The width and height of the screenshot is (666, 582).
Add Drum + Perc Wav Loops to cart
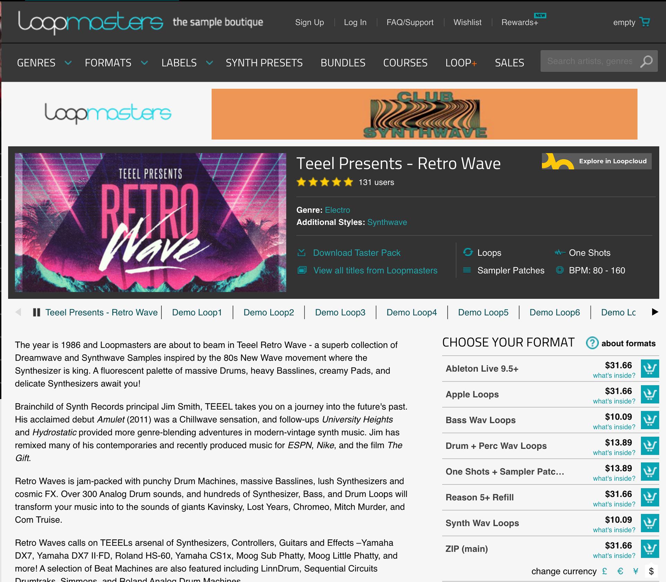click(x=650, y=446)
